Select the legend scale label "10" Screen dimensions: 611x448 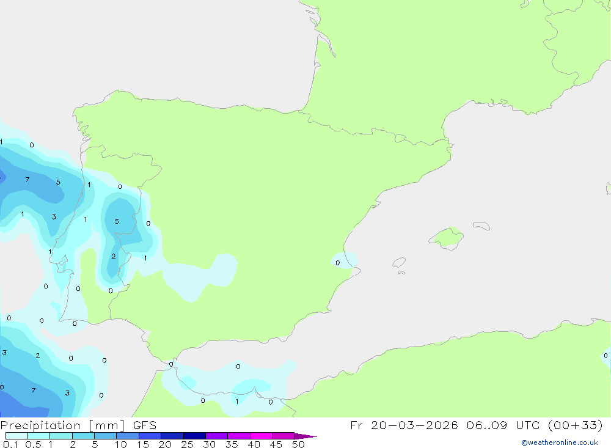tap(121, 444)
